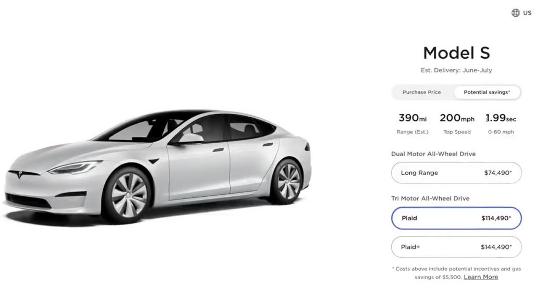Click the car's rear wheel

click(287, 181)
